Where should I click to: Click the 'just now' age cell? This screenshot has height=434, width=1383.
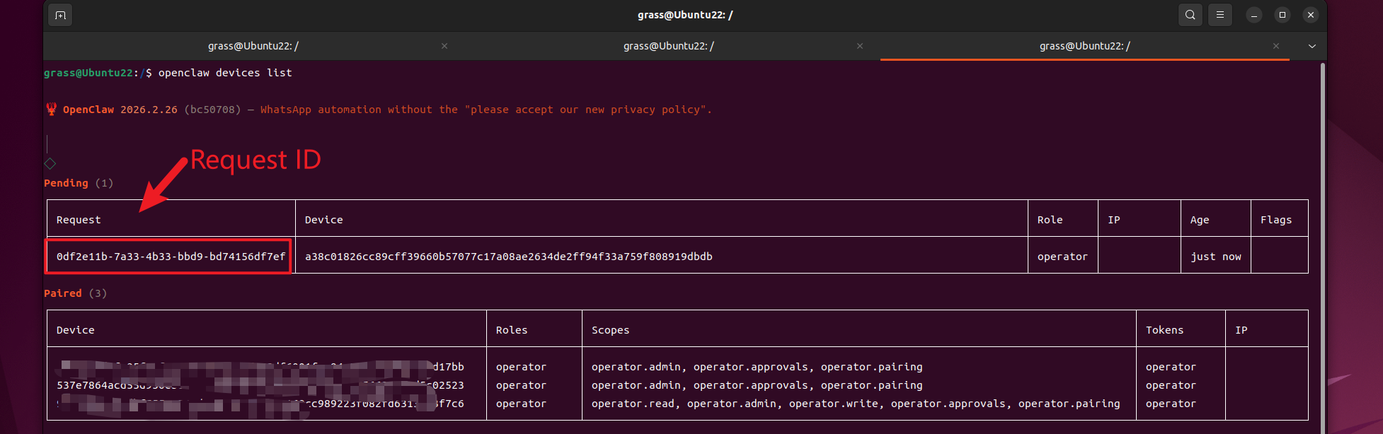[1215, 257]
